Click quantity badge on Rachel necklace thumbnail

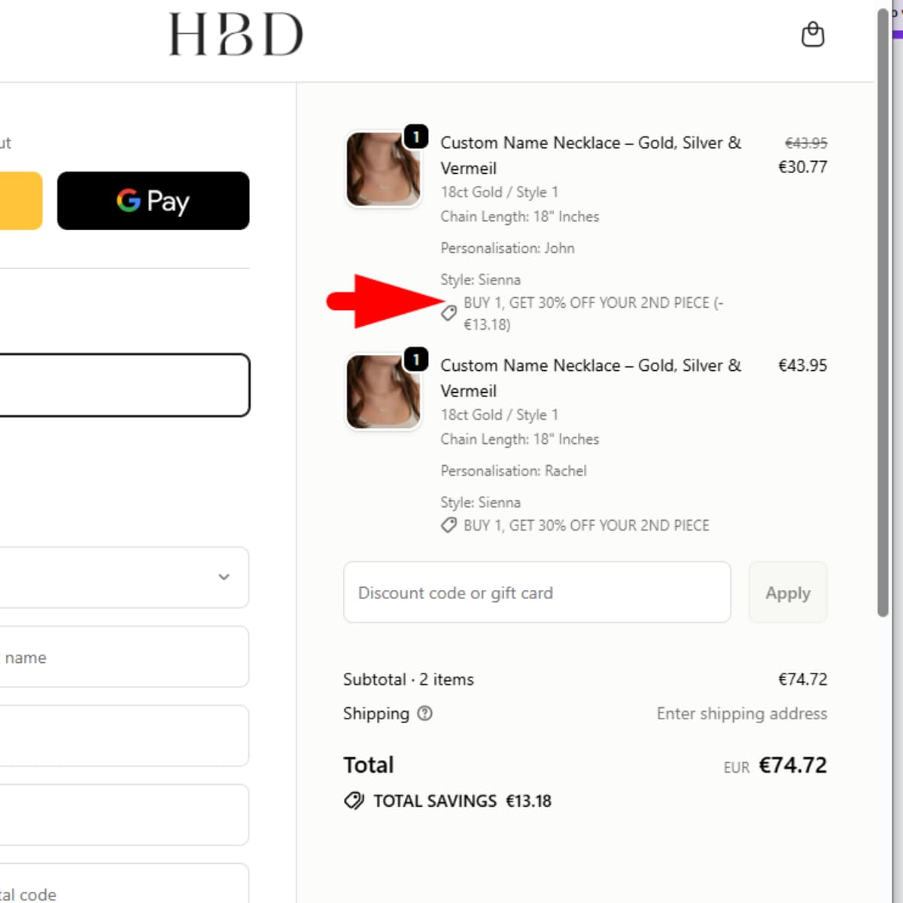coord(416,360)
